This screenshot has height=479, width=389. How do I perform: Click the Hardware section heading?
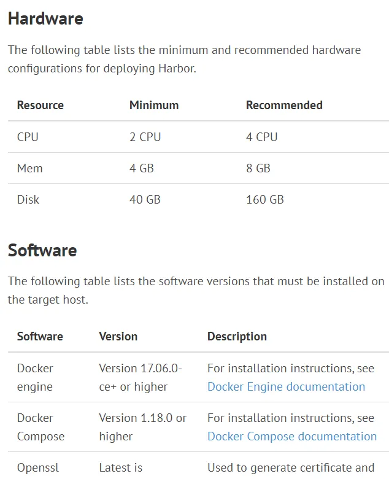point(45,18)
